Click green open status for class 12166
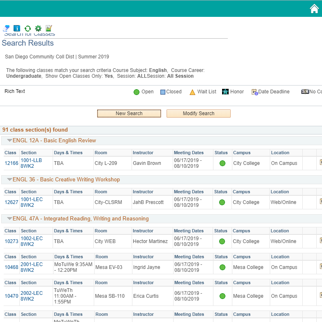Image resolution: width=322 pixels, height=322 pixels. [222, 163]
